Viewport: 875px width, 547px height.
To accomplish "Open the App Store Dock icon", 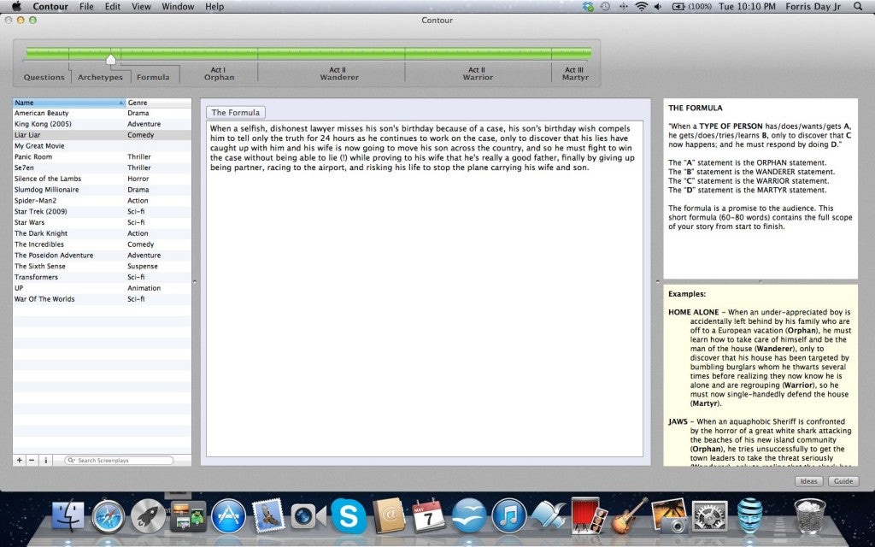I will pyautogui.click(x=228, y=515).
